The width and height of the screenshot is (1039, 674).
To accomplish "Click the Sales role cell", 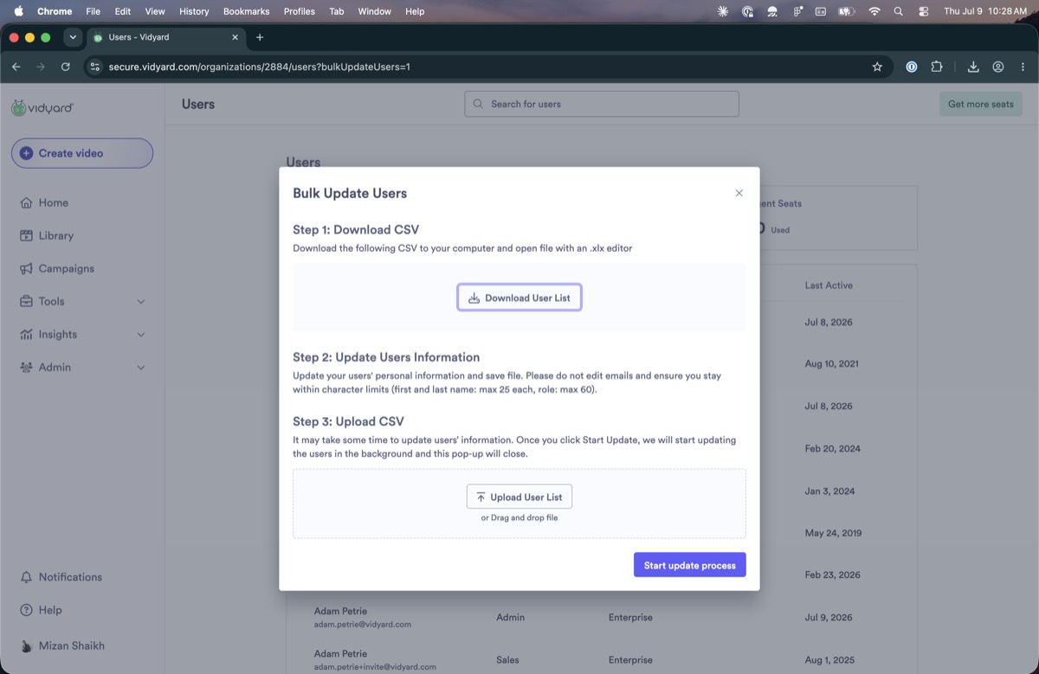I will point(508,660).
